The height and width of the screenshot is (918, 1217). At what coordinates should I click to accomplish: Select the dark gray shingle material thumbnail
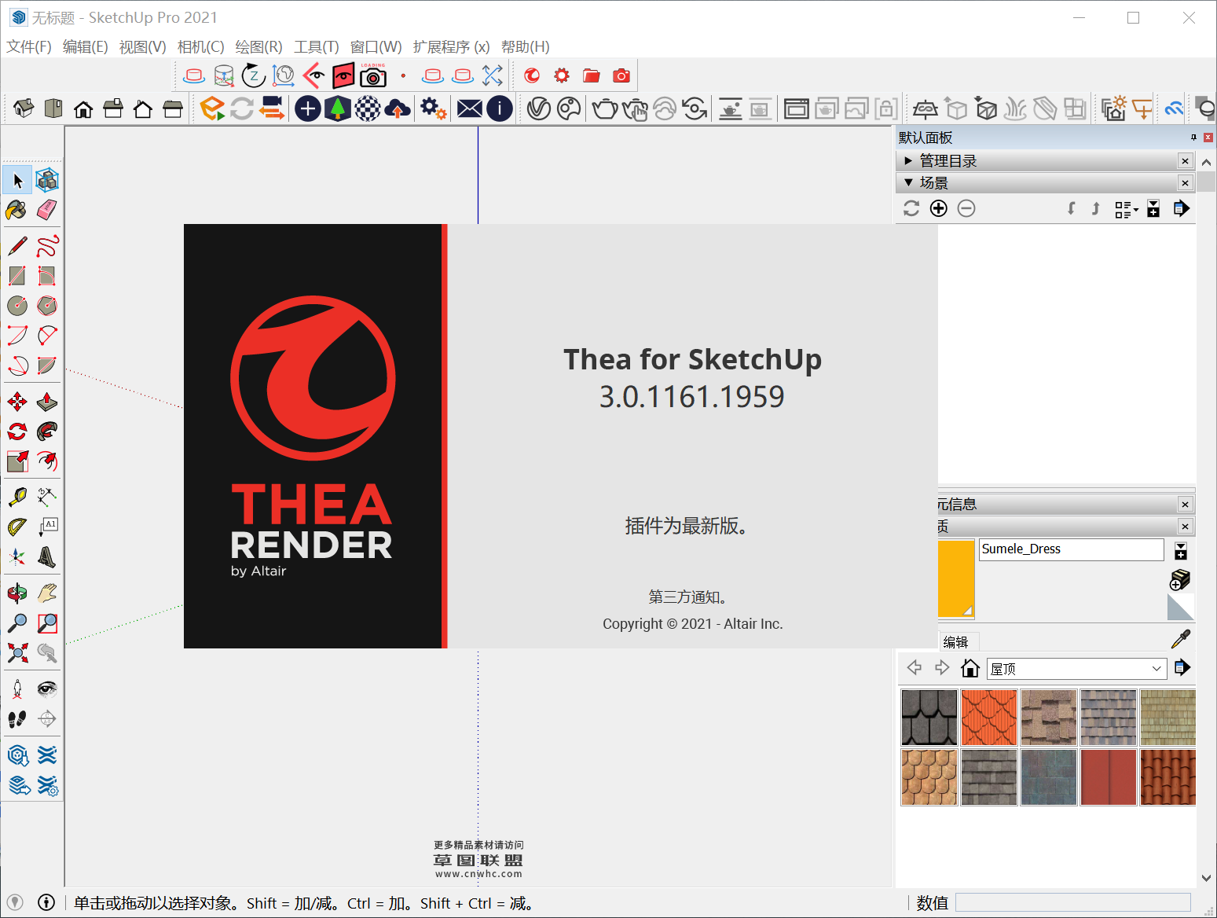point(929,718)
